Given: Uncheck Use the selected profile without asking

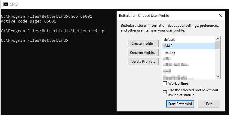Looking at the screenshot, I should (165, 92).
